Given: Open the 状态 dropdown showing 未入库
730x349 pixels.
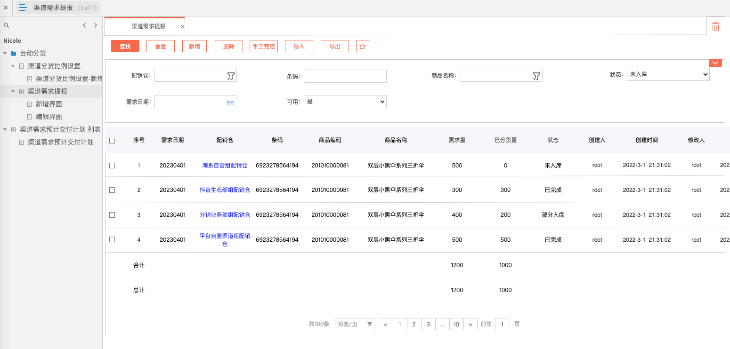Looking at the screenshot, I should coord(668,74).
